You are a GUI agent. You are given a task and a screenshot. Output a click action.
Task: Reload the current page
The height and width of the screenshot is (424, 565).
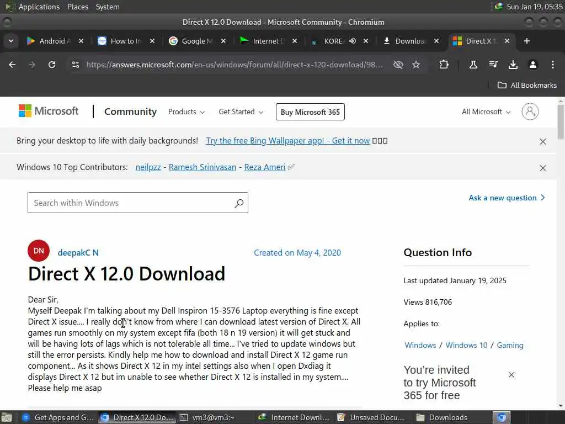click(x=52, y=65)
